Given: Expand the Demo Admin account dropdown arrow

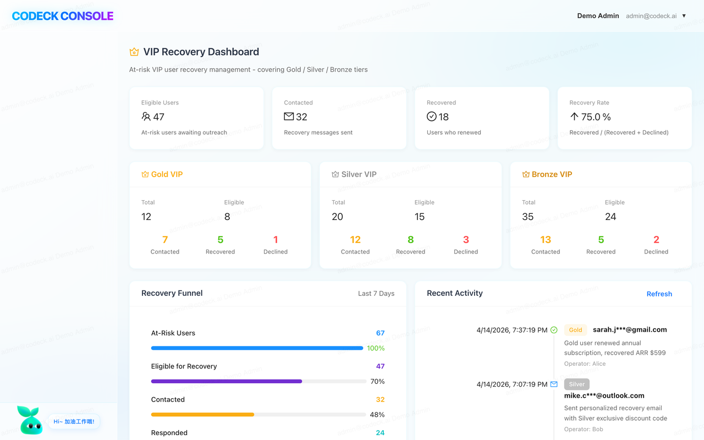Looking at the screenshot, I should [684, 16].
